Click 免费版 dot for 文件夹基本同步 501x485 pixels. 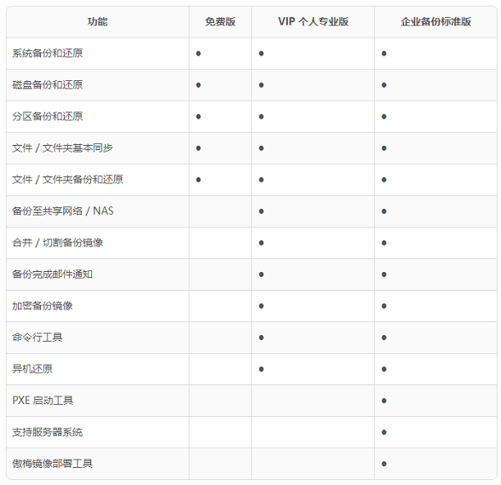[x=199, y=148]
